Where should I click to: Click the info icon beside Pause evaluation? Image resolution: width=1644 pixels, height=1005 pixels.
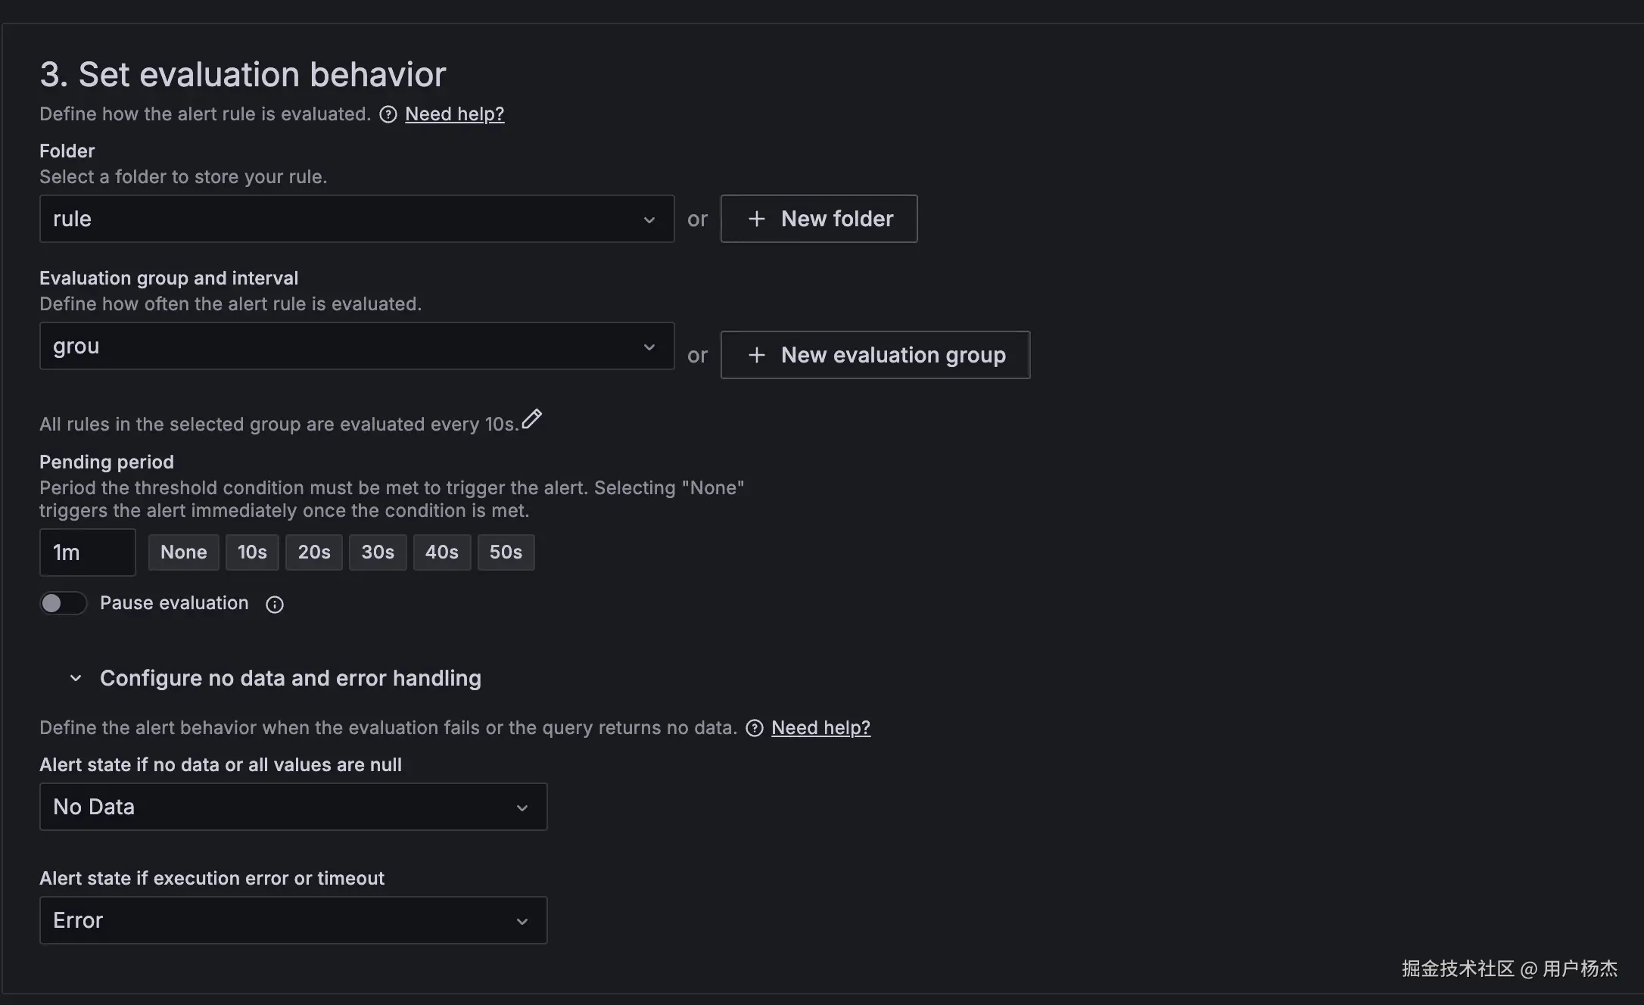[x=275, y=604]
